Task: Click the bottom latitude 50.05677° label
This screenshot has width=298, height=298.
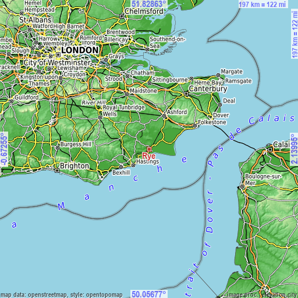Action: [x=149, y=294]
